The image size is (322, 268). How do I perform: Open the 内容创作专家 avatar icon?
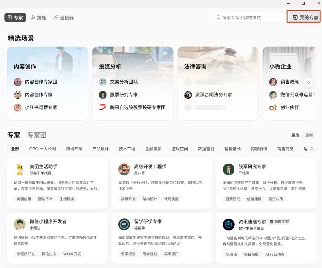click(x=18, y=95)
